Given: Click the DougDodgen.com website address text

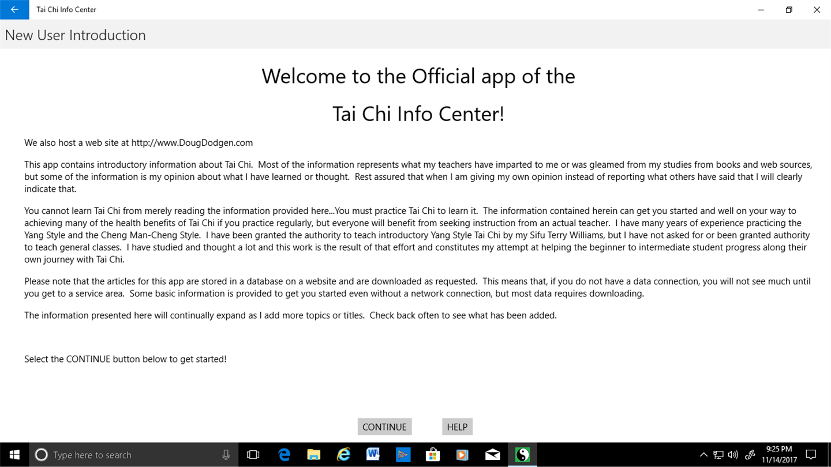Looking at the screenshot, I should [192, 142].
